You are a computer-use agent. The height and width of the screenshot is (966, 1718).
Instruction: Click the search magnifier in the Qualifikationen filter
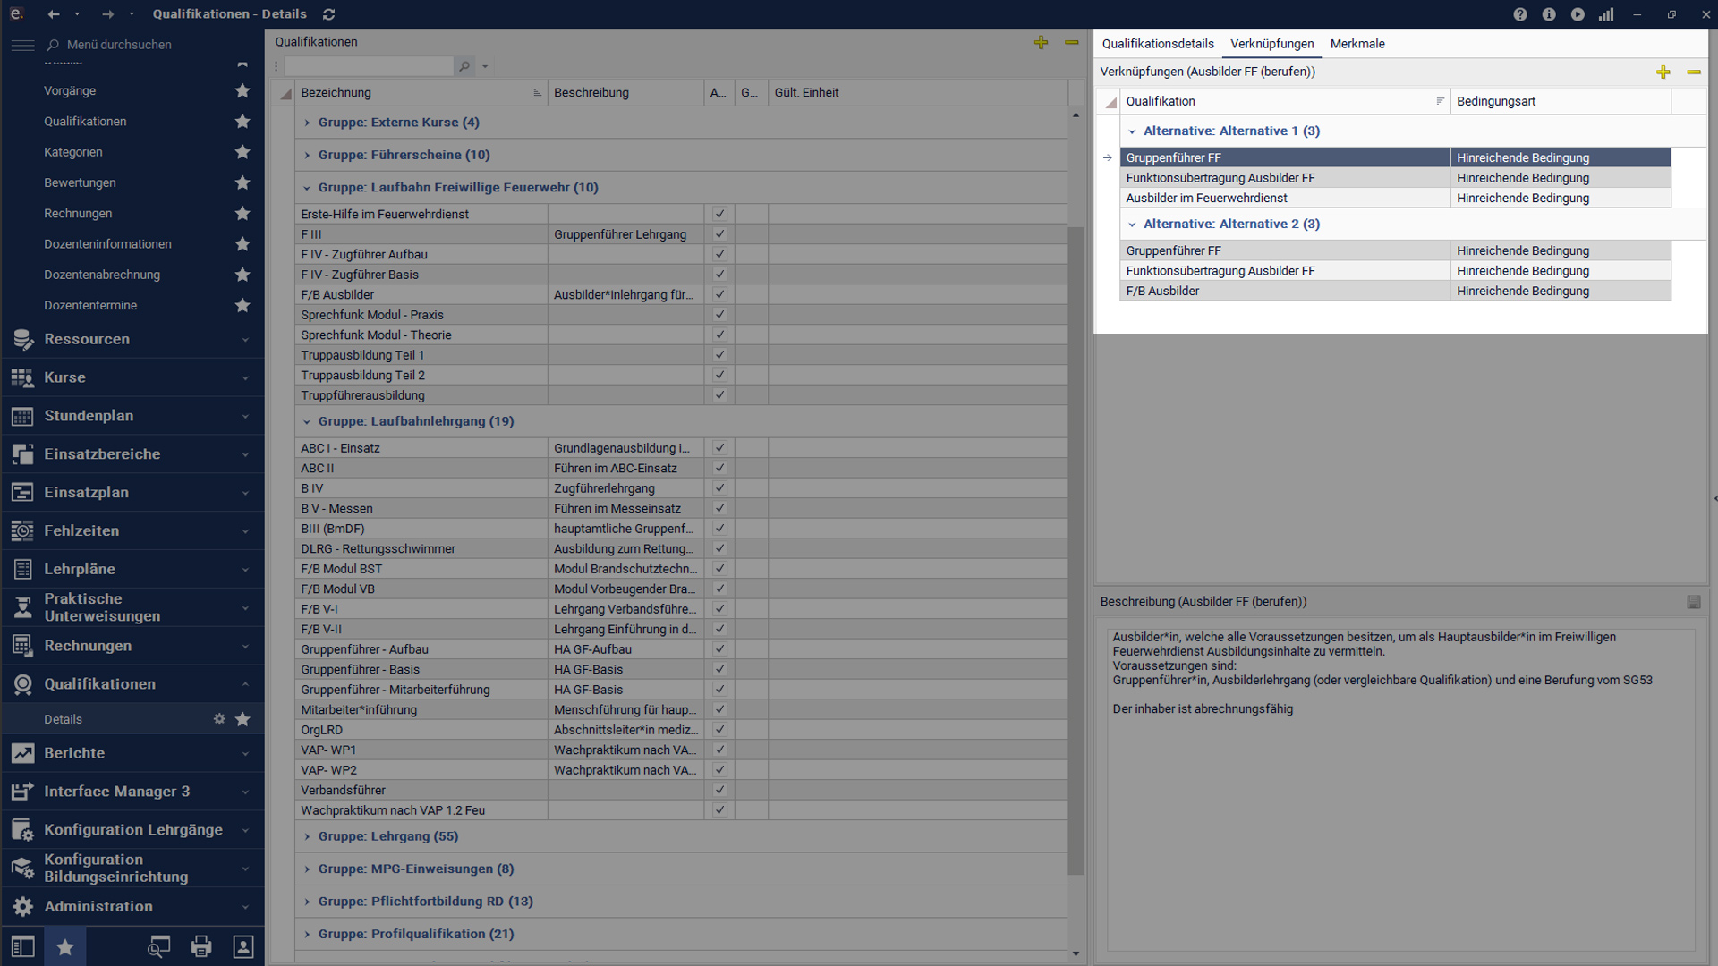(464, 66)
